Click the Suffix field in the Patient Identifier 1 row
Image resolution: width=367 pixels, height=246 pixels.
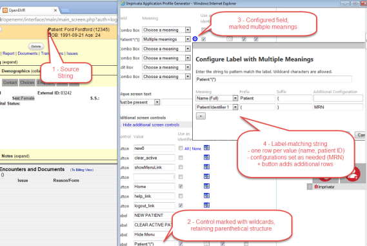[x=295, y=107]
